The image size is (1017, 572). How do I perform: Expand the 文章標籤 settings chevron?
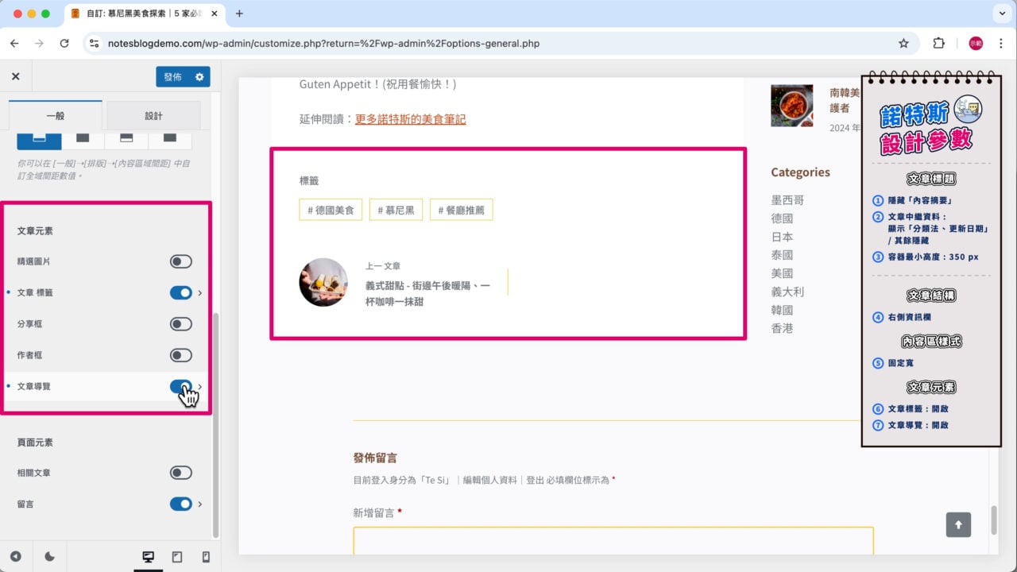click(199, 292)
